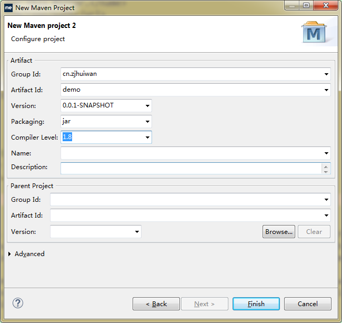Open the Parent Project Version dropdown
This screenshot has width=342, height=323.
137,232
